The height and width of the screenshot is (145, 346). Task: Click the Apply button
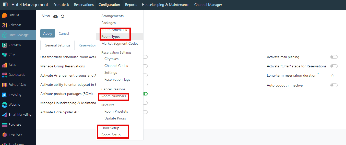click(47, 33)
